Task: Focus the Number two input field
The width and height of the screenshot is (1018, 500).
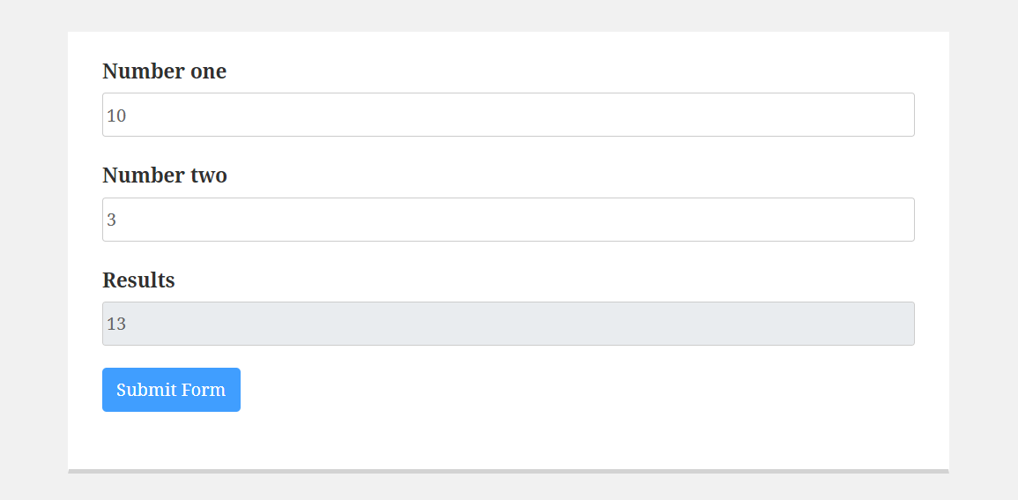Action: pos(508,220)
